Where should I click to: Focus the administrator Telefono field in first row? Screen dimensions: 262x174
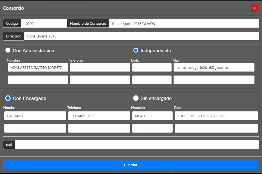(100, 67)
